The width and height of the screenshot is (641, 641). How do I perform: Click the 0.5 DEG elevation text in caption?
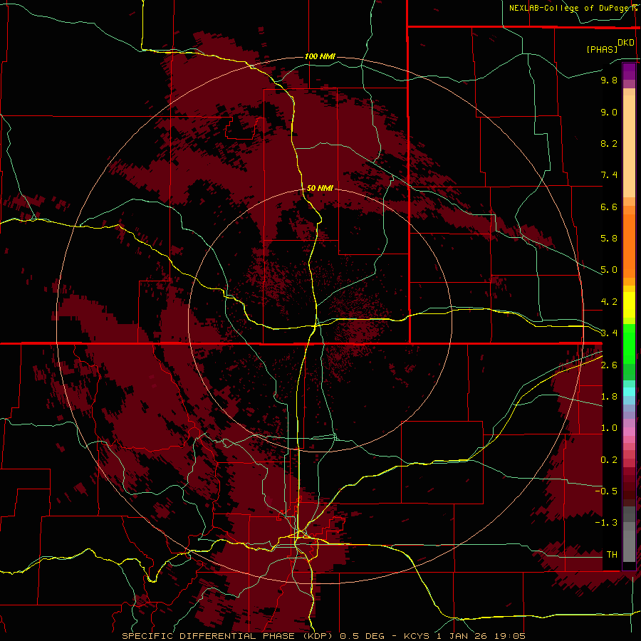[x=362, y=636]
